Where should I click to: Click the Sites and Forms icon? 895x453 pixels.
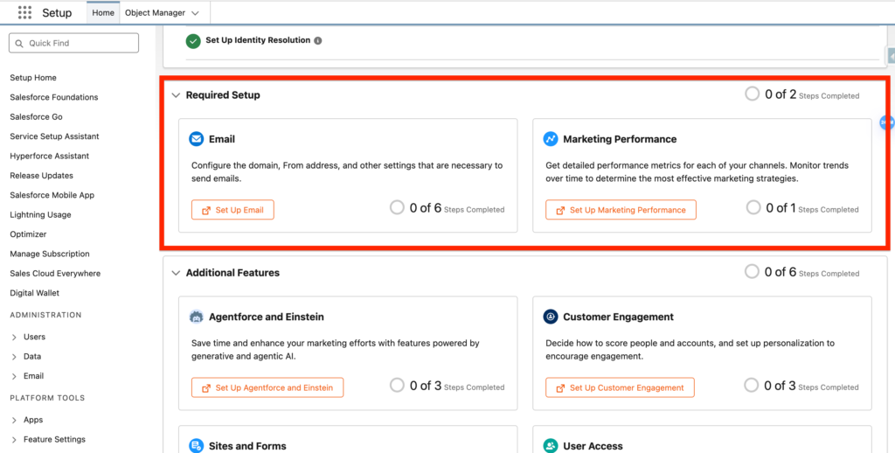click(197, 445)
